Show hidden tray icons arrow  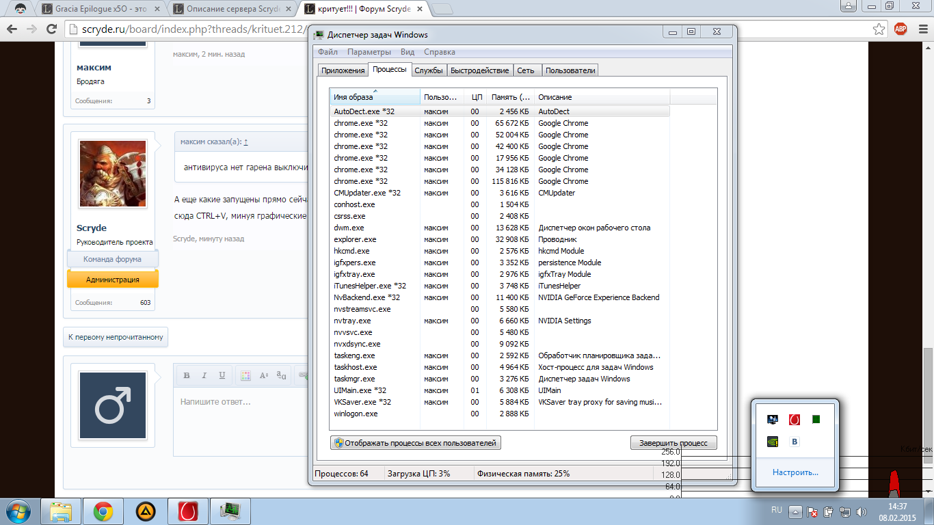(795, 511)
